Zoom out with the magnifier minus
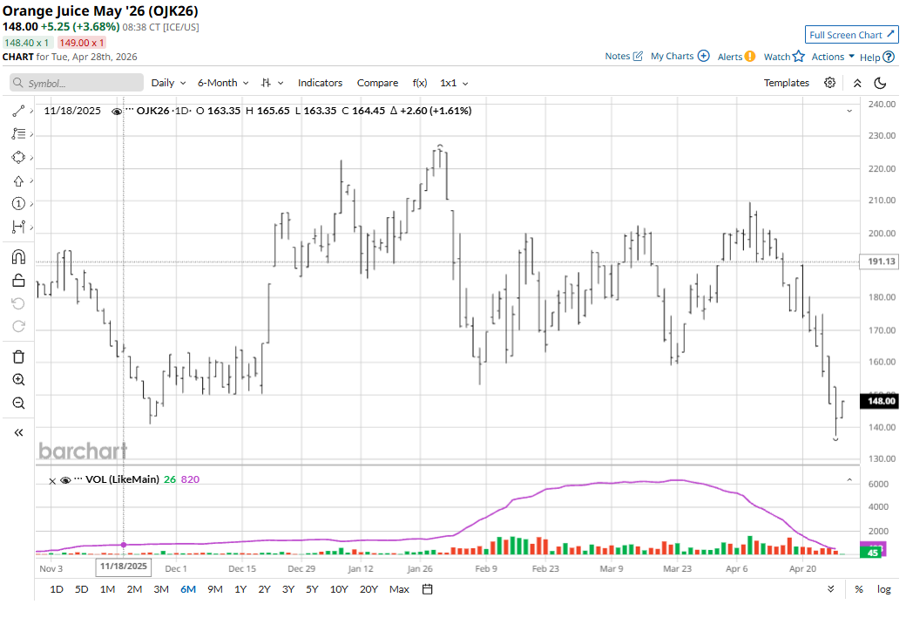913x618 pixels. (x=18, y=403)
